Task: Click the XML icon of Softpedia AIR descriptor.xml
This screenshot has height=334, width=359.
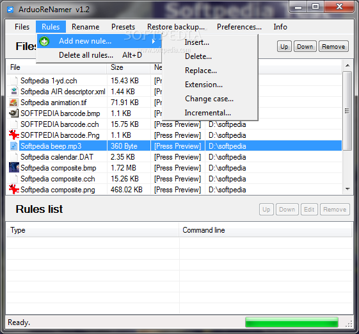Action: coord(14,91)
